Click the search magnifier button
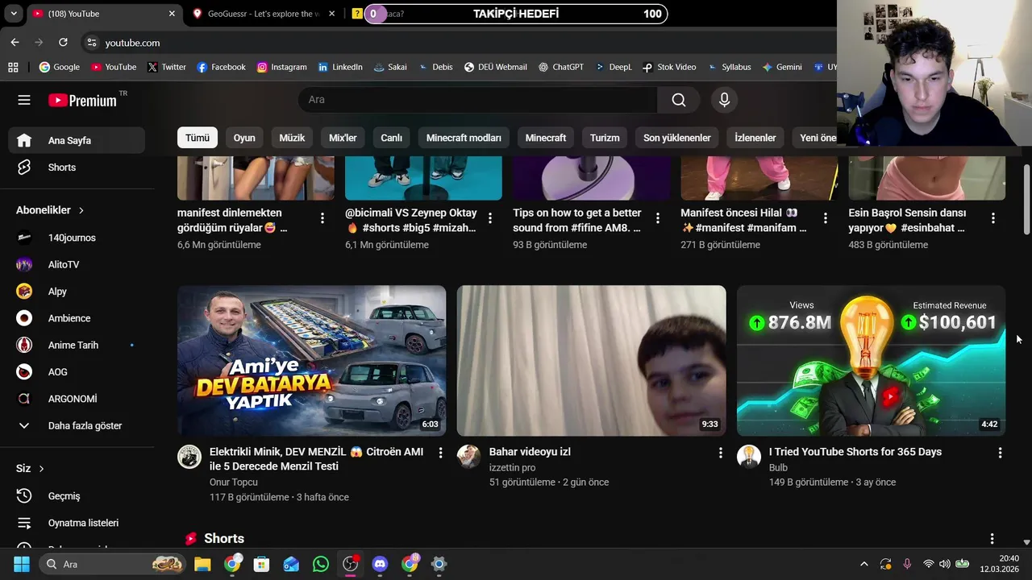The height and width of the screenshot is (580, 1032). (x=679, y=100)
